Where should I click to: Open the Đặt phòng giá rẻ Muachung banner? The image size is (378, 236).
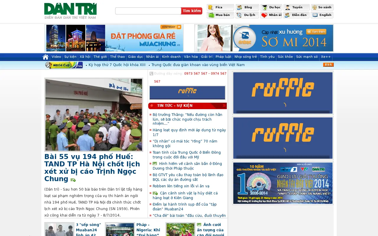pyautogui.click(x=114, y=38)
